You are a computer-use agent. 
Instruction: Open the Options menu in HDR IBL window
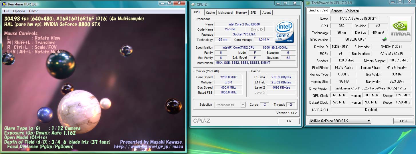tap(19, 11)
